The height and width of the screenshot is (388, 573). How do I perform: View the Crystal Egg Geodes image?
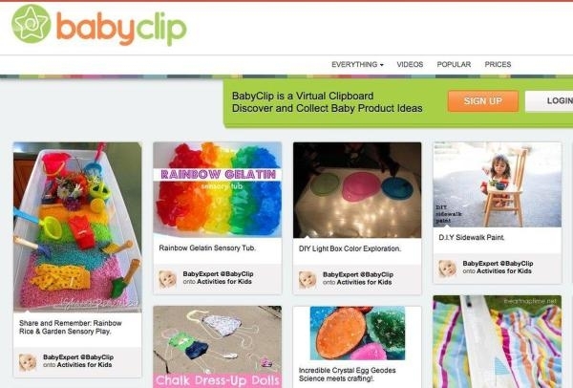(357, 334)
